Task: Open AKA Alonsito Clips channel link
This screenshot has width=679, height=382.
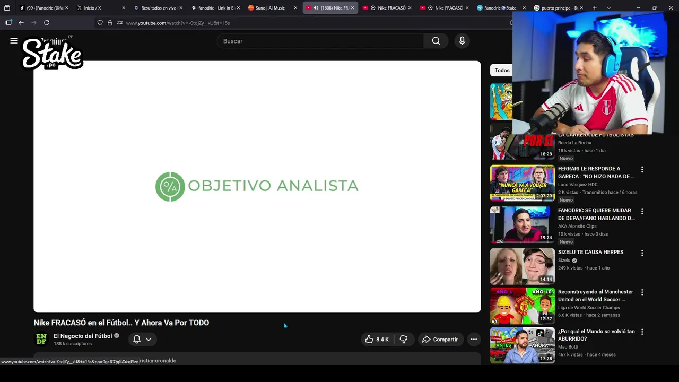Action: pos(577,226)
